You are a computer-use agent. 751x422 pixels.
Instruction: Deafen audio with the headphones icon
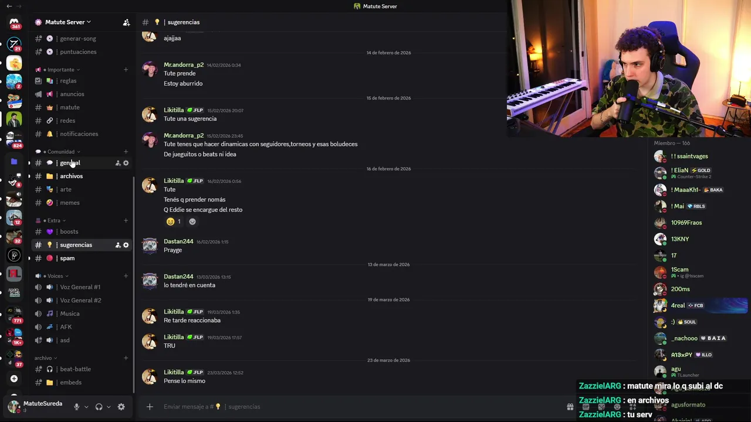tap(99, 407)
